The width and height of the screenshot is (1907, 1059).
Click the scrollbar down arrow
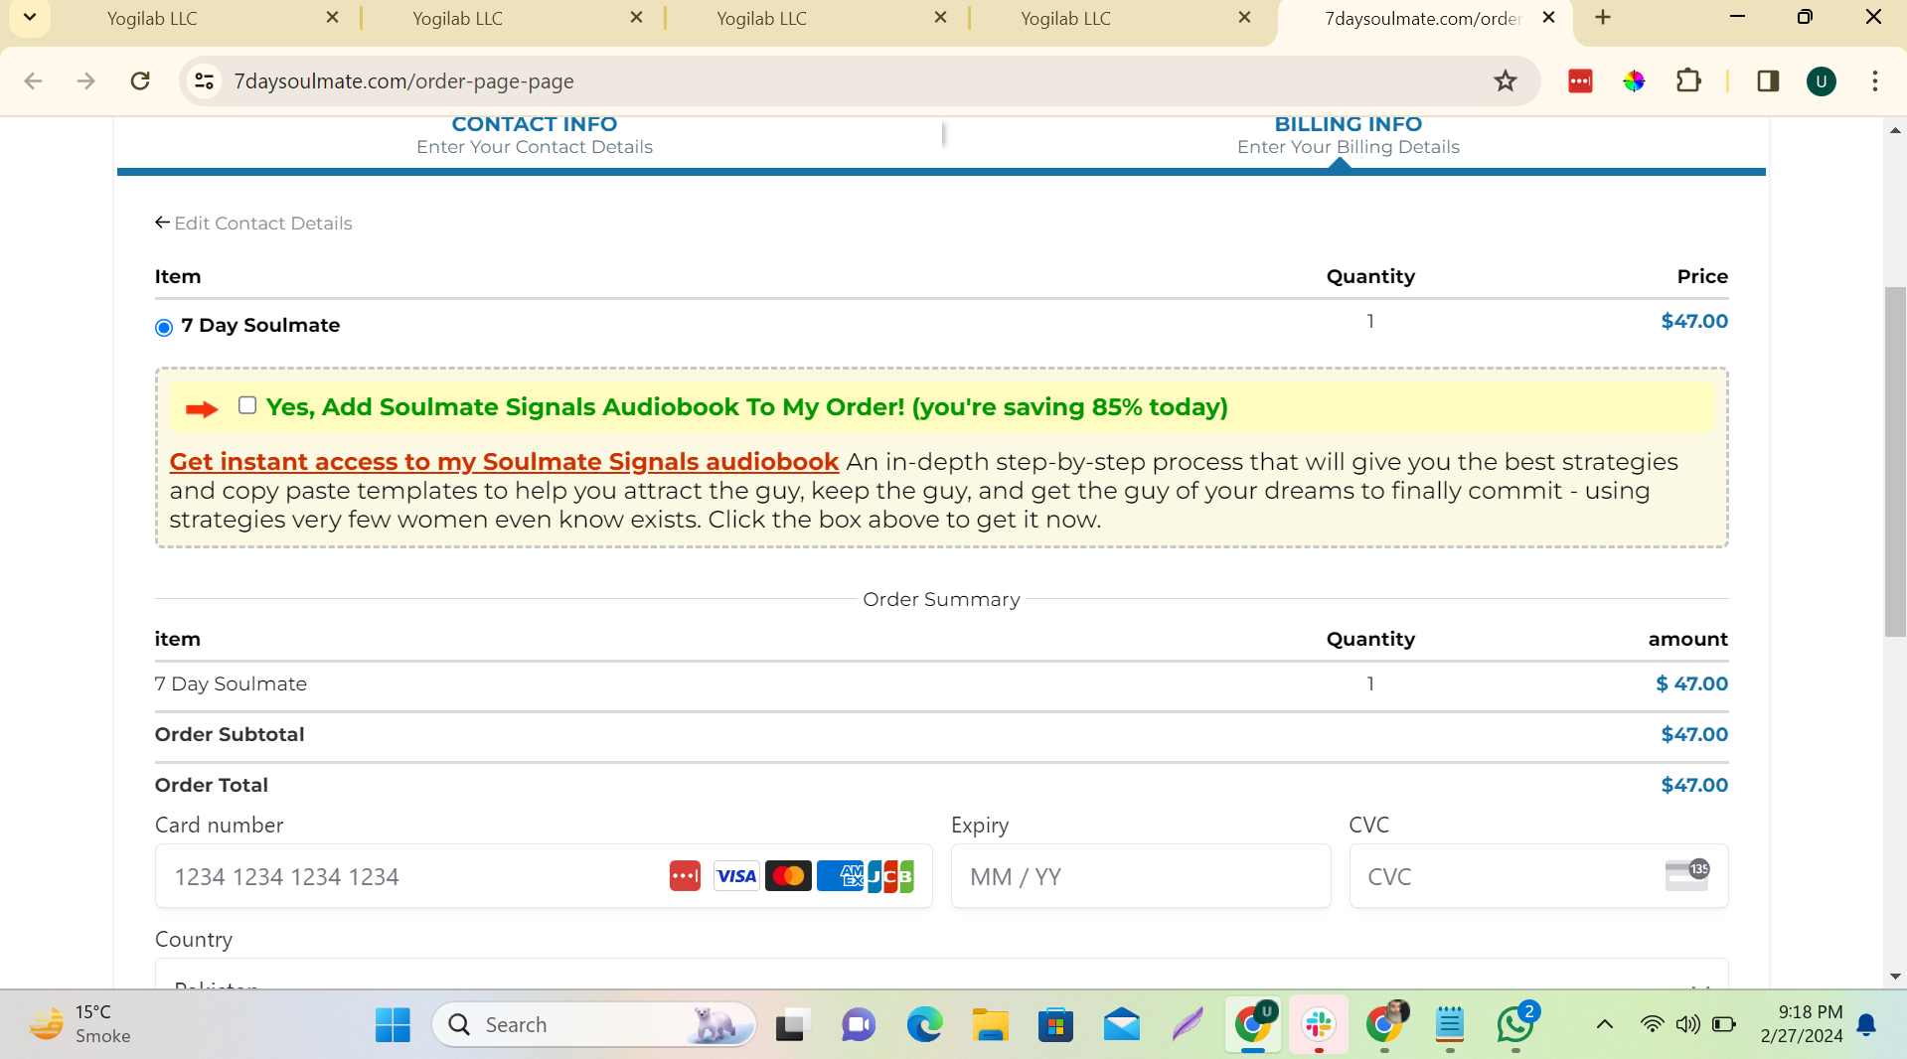click(x=1895, y=977)
